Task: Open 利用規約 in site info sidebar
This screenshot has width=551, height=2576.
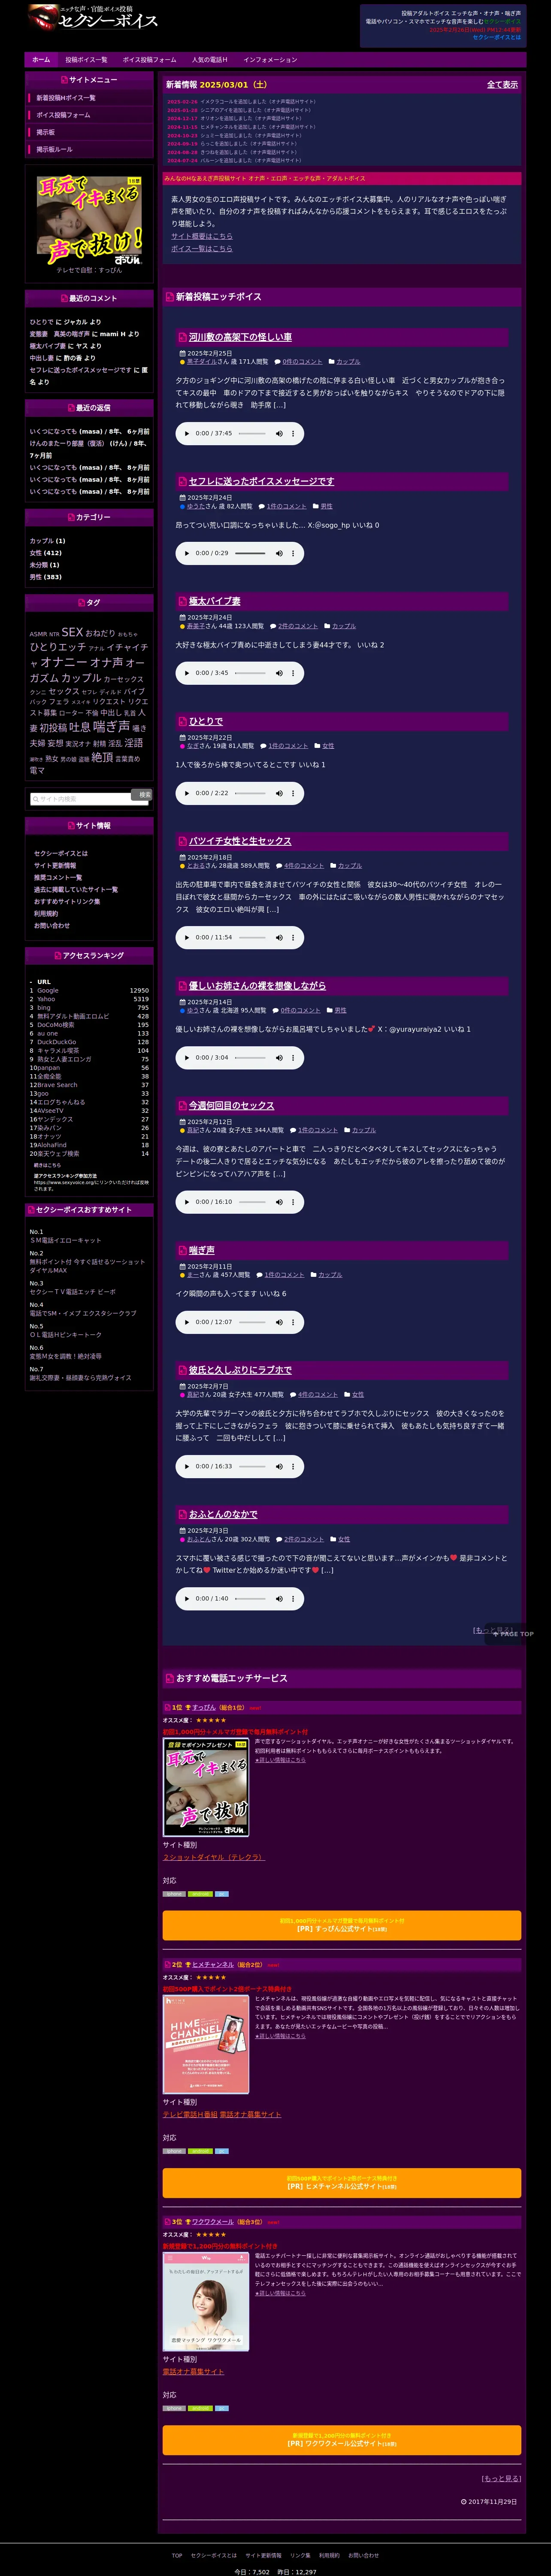Action: [46, 913]
